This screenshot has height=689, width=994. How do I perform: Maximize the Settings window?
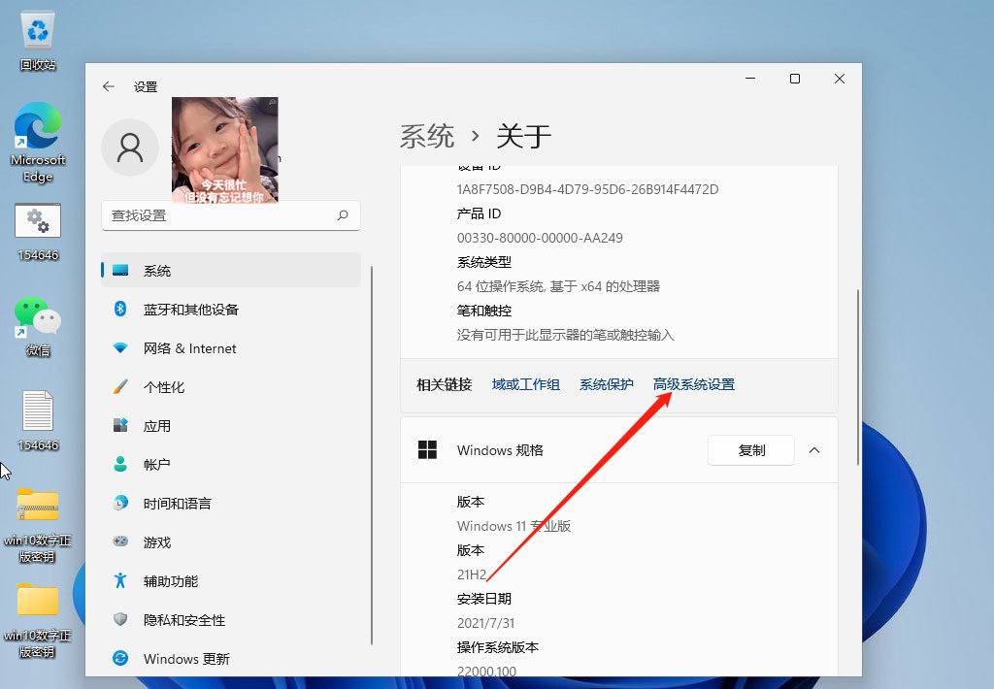(x=794, y=79)
